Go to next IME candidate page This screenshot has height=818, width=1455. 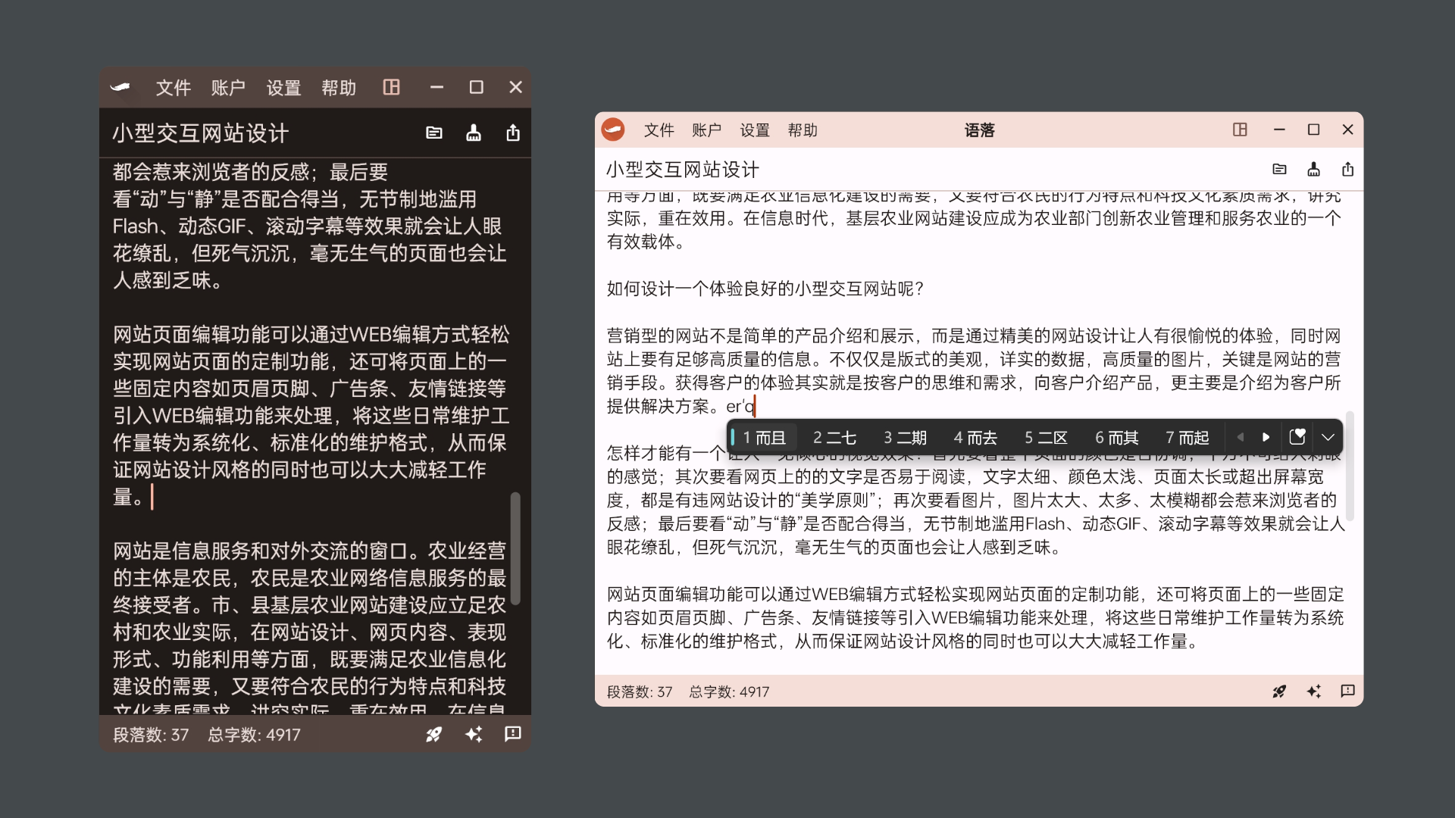pos(1266,437)
